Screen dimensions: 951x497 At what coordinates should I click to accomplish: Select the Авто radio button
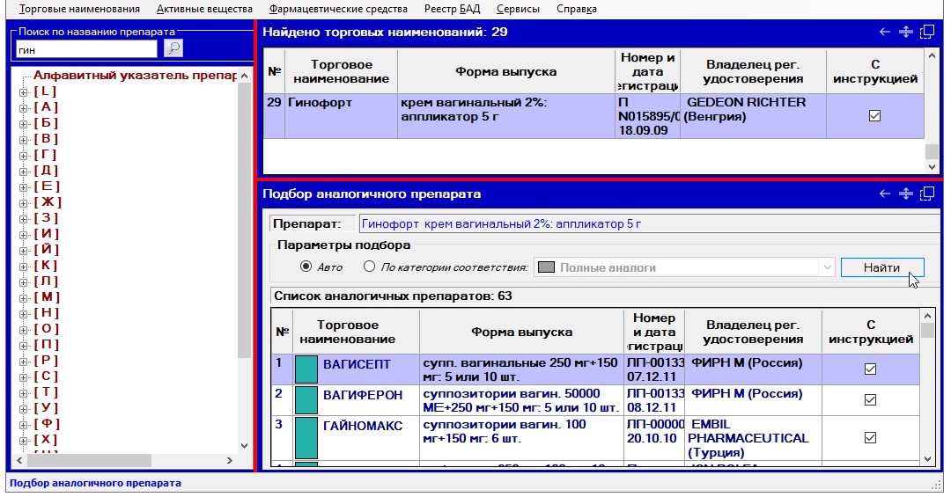(306, 267)
